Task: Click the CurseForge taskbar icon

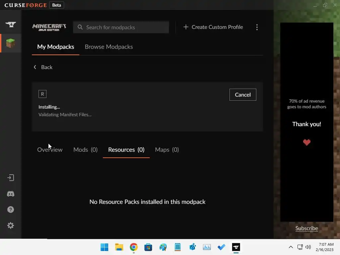Action: [236, 247]
